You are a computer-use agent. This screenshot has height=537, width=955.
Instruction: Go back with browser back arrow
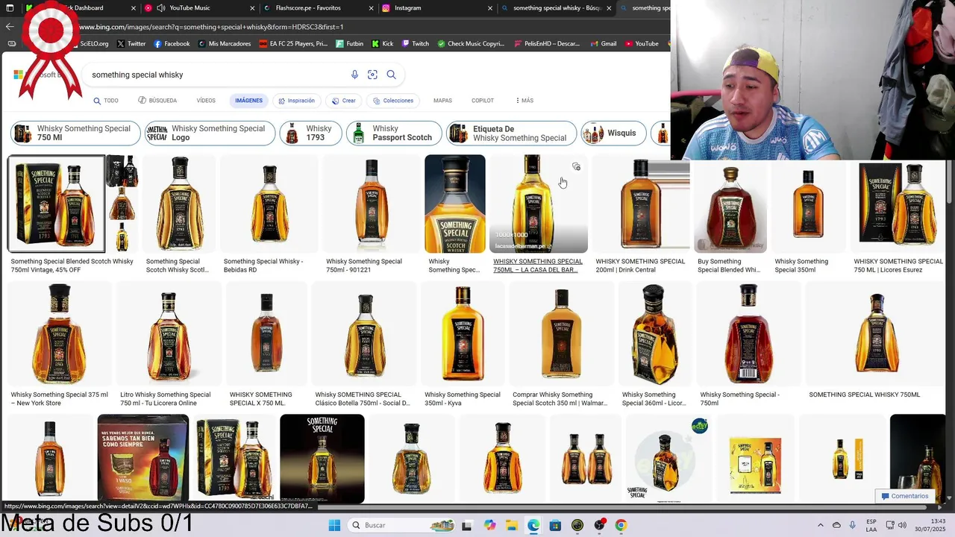click(x=9, y=26)
